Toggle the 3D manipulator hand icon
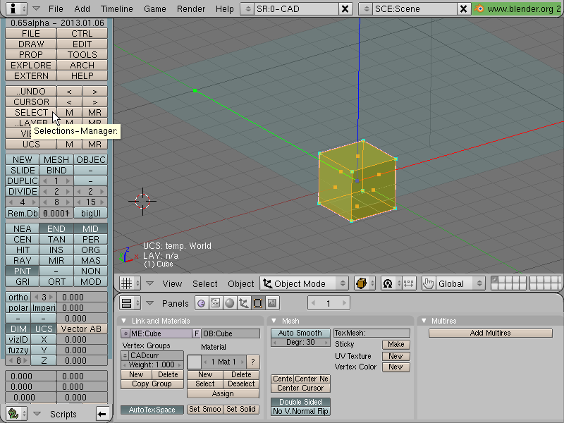 429,283
